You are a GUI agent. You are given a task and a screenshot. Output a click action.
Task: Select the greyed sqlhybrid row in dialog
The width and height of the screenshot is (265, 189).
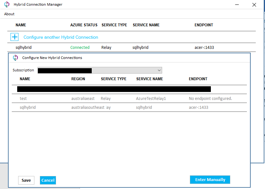tap(129, 108)
